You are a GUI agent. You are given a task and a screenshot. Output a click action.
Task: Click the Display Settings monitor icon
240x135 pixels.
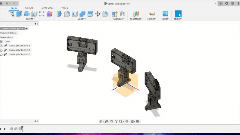pos(126,121)
